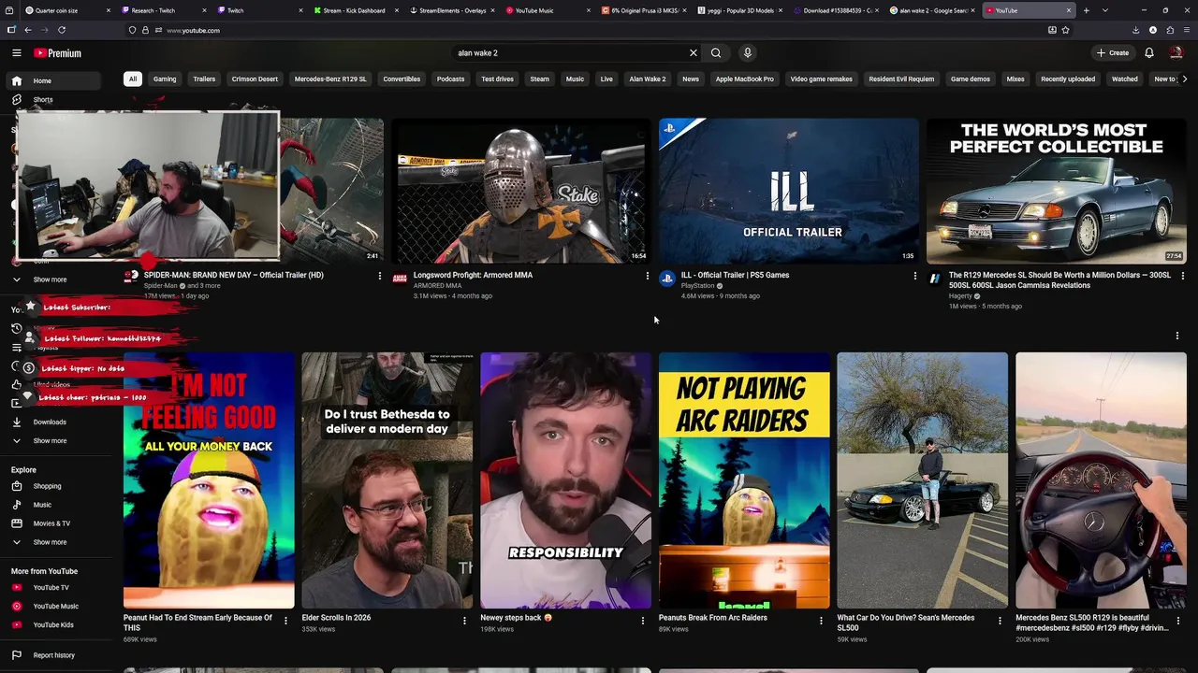Open the Hagerty channel link
The height and width of the screenshot is (673, 1198).
(x=961, y=296)
